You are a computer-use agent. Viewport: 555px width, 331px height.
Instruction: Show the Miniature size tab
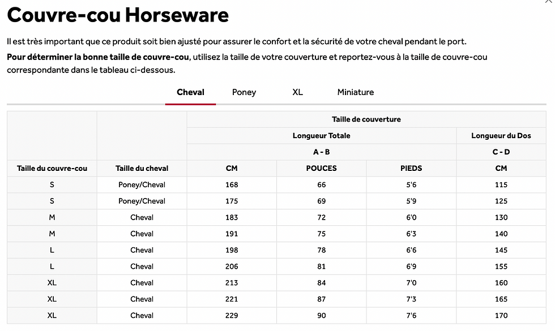coord(356,92)
